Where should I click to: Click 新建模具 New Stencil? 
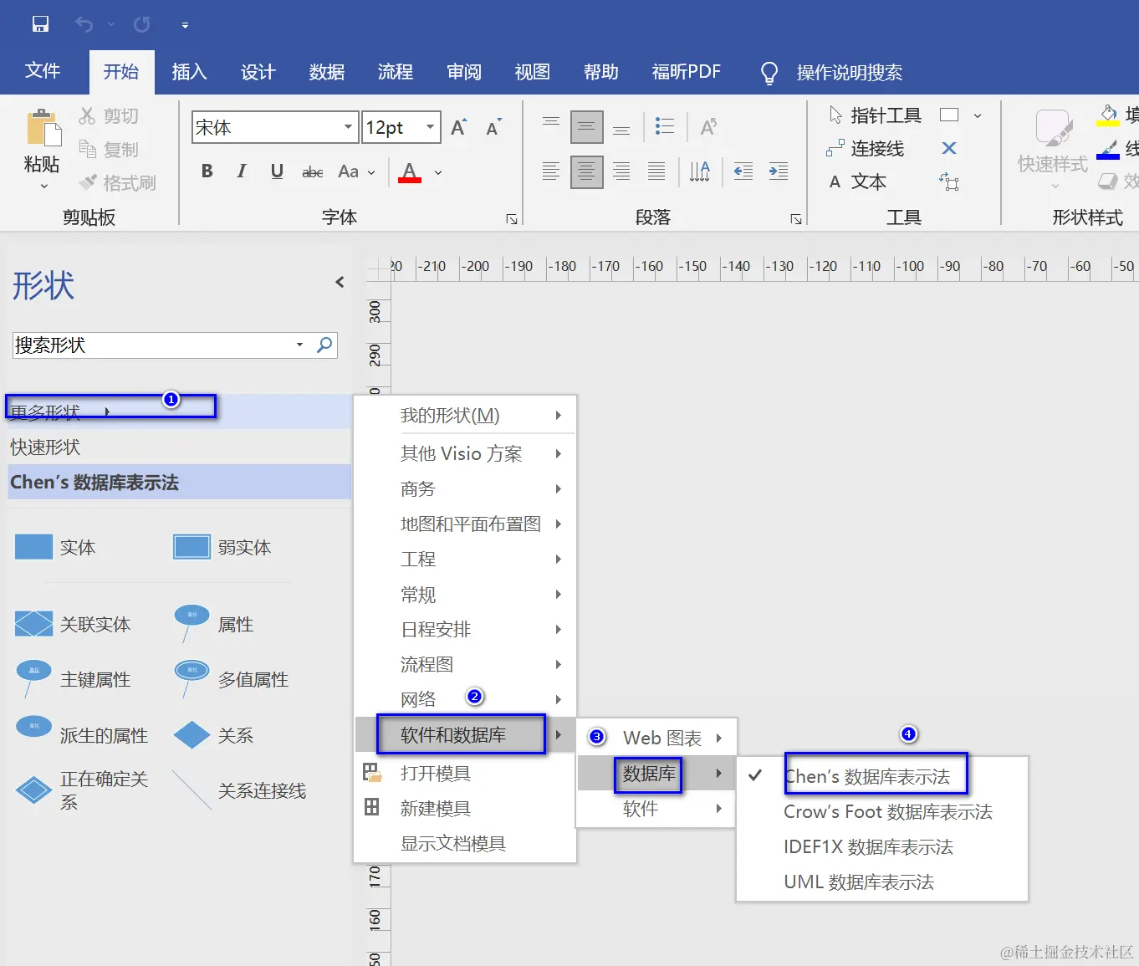click(435, 808)
